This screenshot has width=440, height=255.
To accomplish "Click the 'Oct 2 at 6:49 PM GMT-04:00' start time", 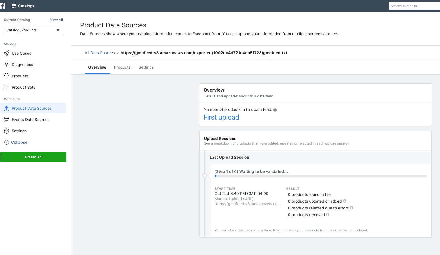I will [x=241, y=194].
